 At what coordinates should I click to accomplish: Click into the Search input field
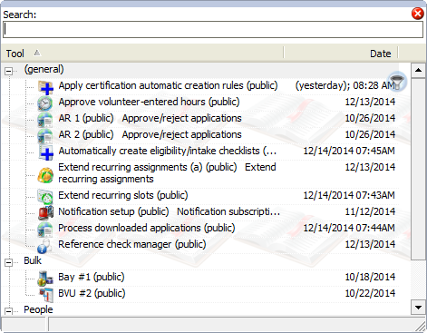(213, 29)
